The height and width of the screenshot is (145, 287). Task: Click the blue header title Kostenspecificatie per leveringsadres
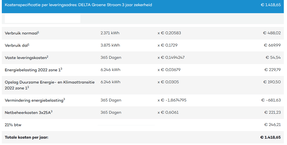coord(78,5)
